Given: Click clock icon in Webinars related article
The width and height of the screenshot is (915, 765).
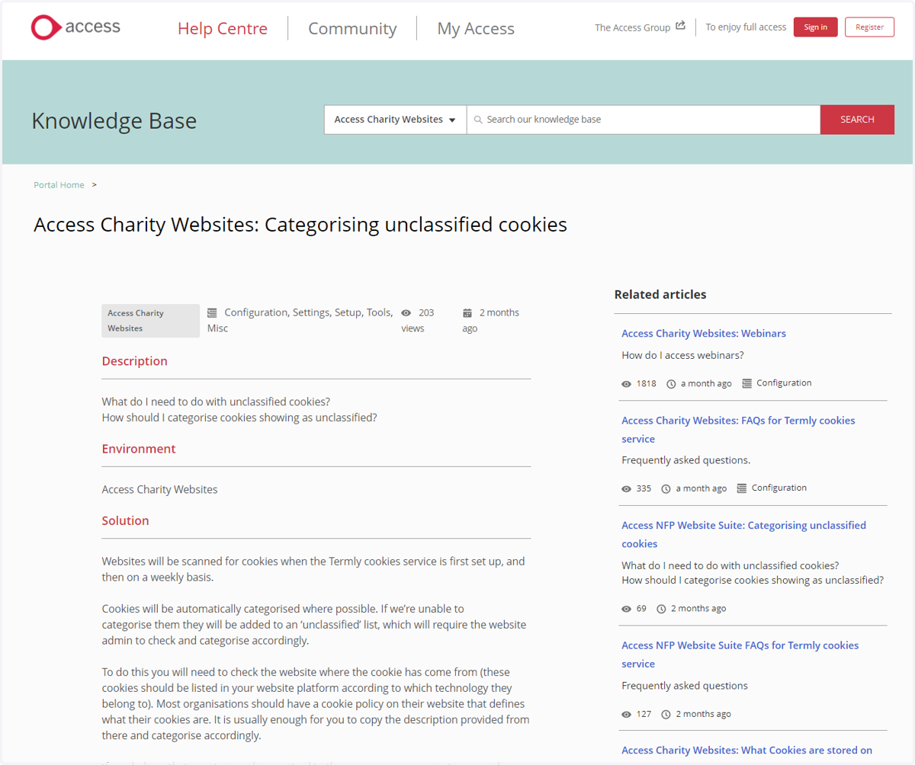Looking at the screenshot, I should coord(671,384).
